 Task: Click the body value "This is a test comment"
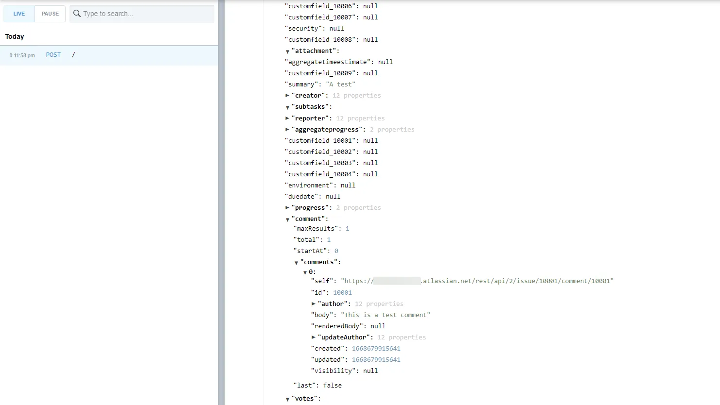(386, 315)
